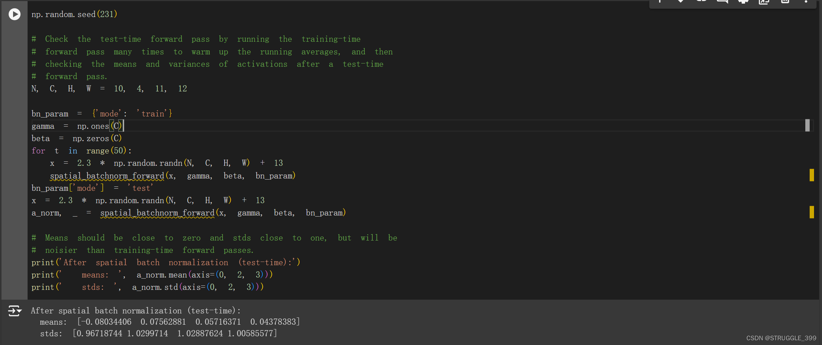Run the code cell with play button
822x345 pixels.
pos(15,14)
